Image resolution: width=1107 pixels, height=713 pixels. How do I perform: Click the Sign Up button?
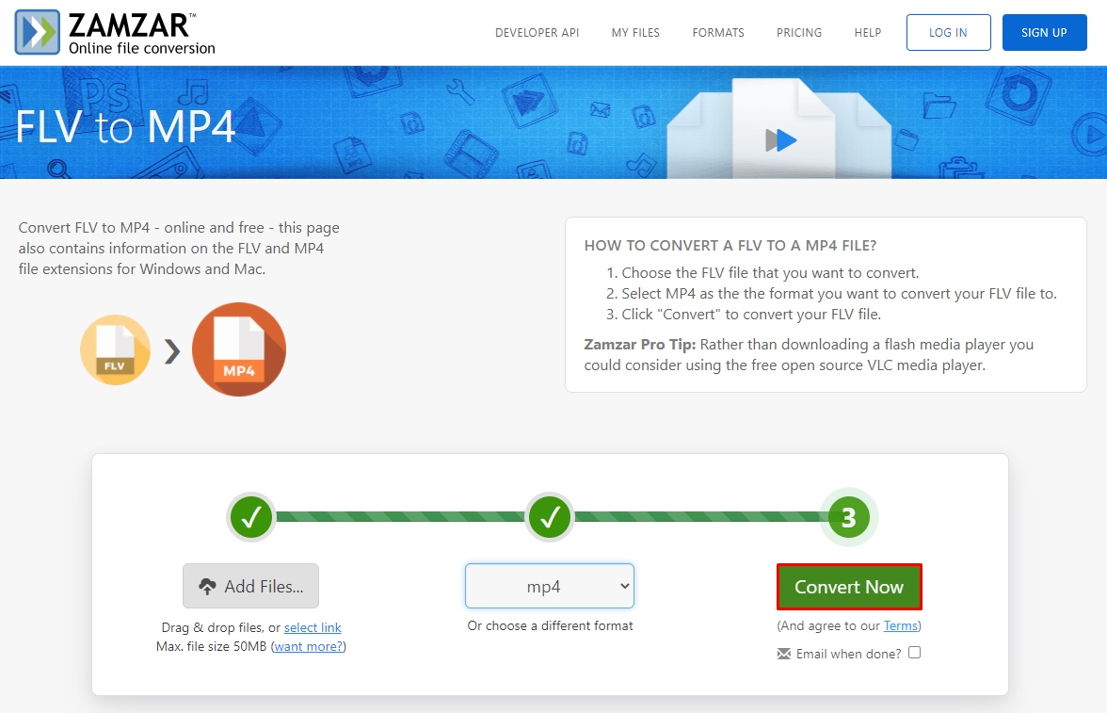(x=1044, y=33)
